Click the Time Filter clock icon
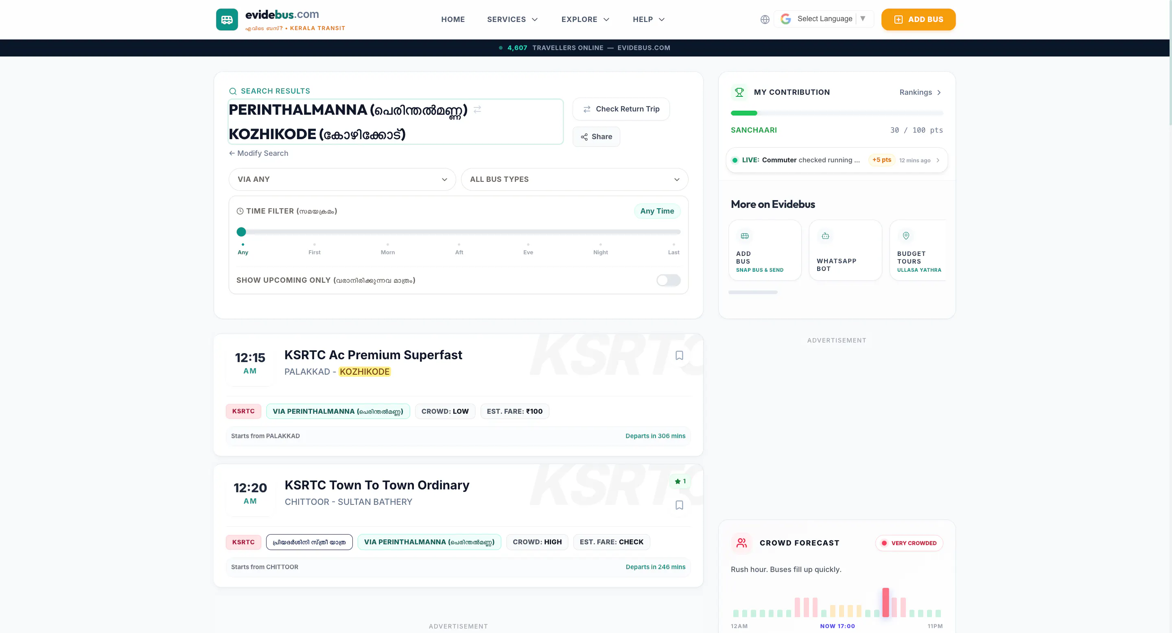This screenshot has height=633, width=1172. [240, 212]
